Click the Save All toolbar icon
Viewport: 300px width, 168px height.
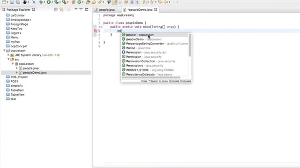[x=18, y=2]
